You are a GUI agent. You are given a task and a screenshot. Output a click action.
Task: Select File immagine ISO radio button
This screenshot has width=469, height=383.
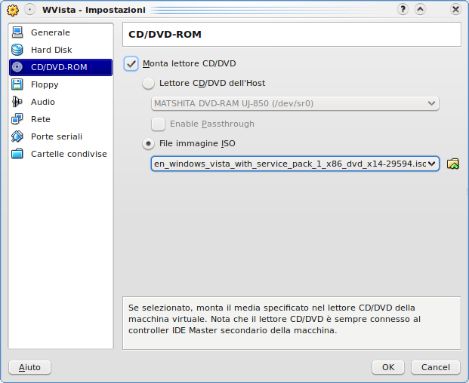[x=148, y=143]
